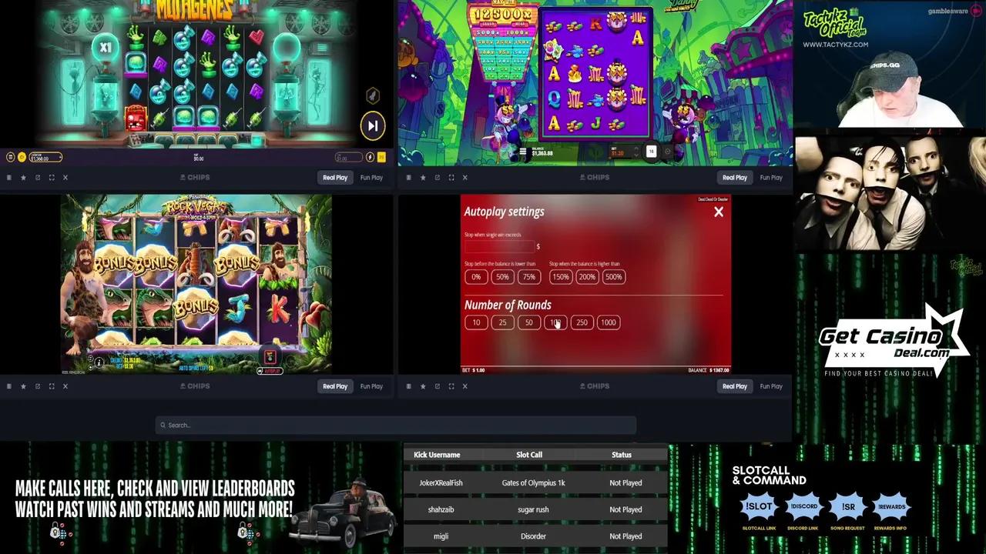Viewport: 986px width, 554px height.
Task: Switch Mutagenes to Fun Play
Action: click(371, 177)
